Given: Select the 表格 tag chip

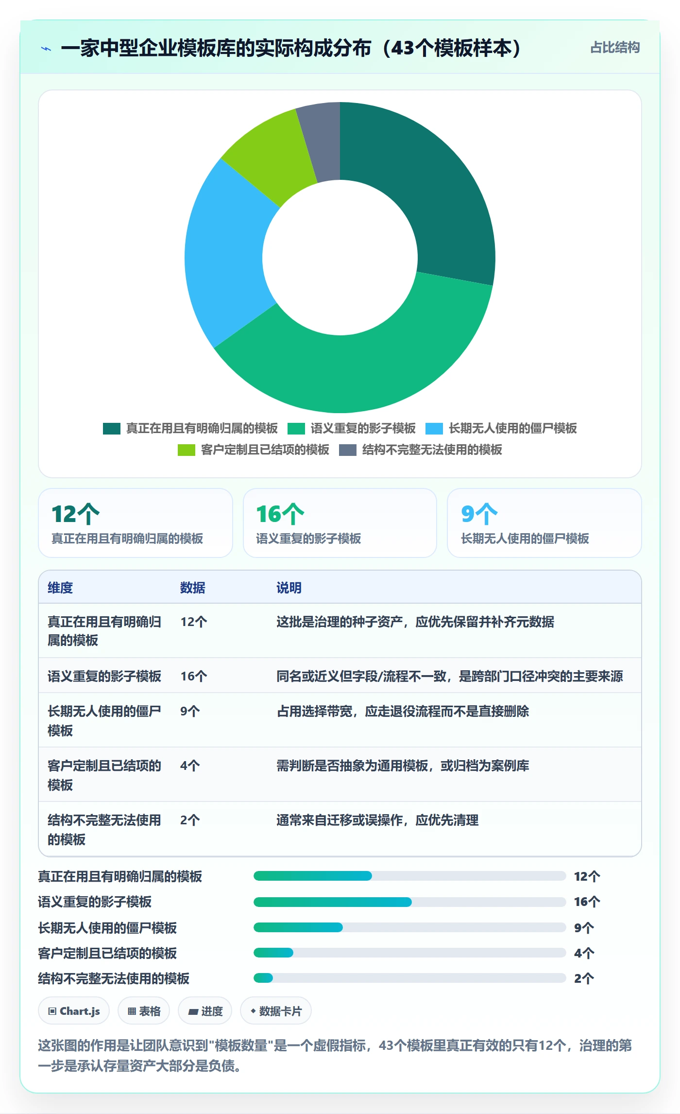Looking at the screenshot, I should [144, 1011].
